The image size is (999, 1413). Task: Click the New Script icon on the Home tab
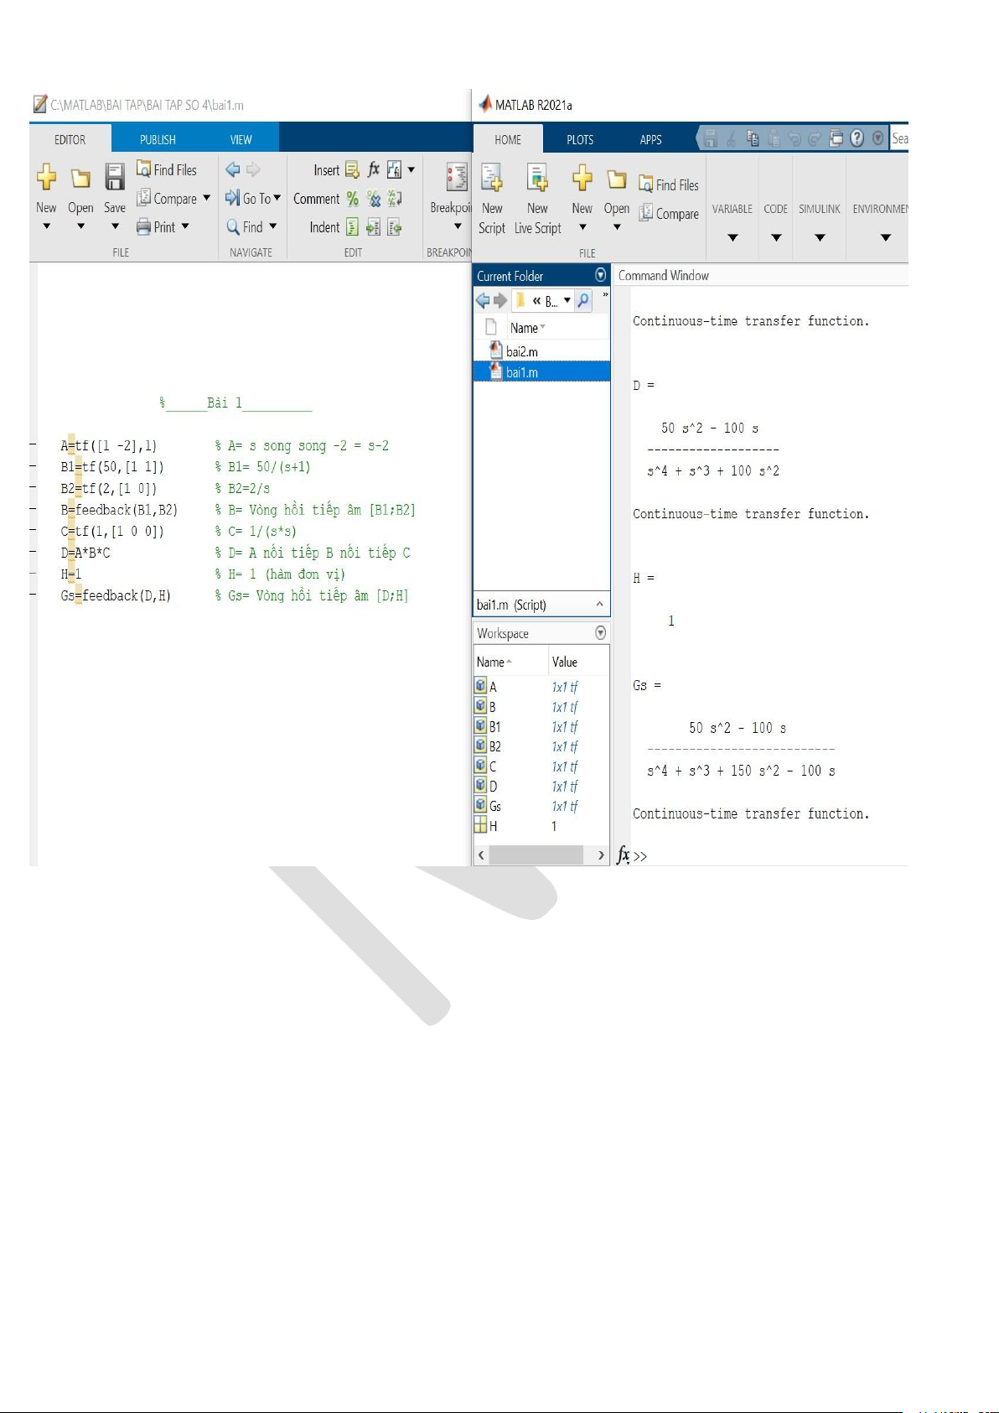(492, 178)
